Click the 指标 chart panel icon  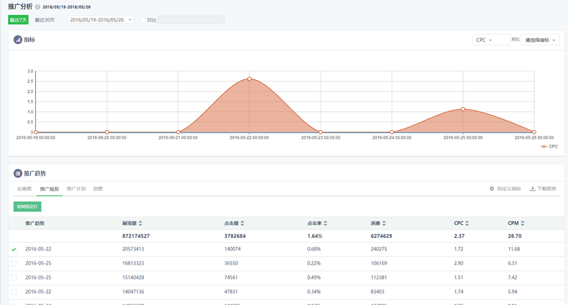pos(18,40)
